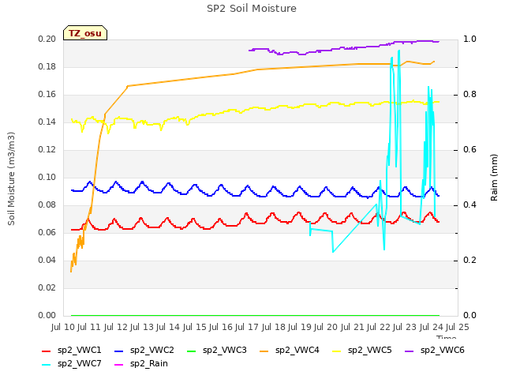Click the sp2_VWC2 legend label
Screen dimensions: 505x379
[152, 350]
